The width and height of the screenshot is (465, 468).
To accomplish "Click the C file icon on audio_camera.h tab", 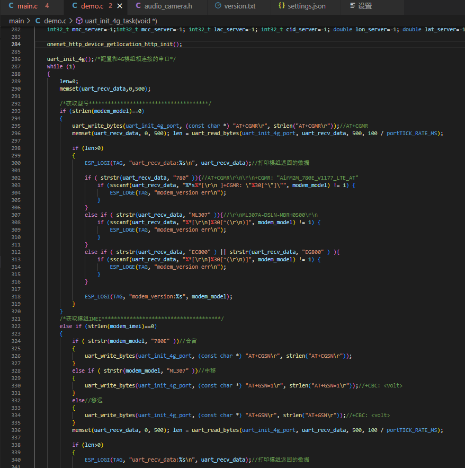I will tap(138, 6).
